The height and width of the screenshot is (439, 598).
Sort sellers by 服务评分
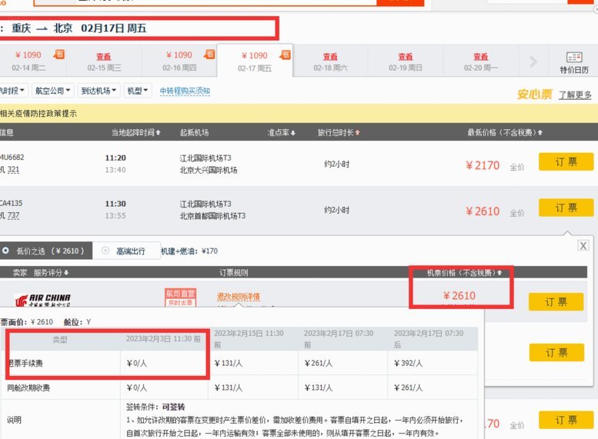click(51, 272)
